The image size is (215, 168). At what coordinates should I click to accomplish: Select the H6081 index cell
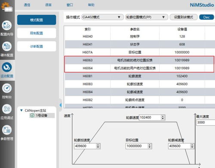click(x=88, y=76)
